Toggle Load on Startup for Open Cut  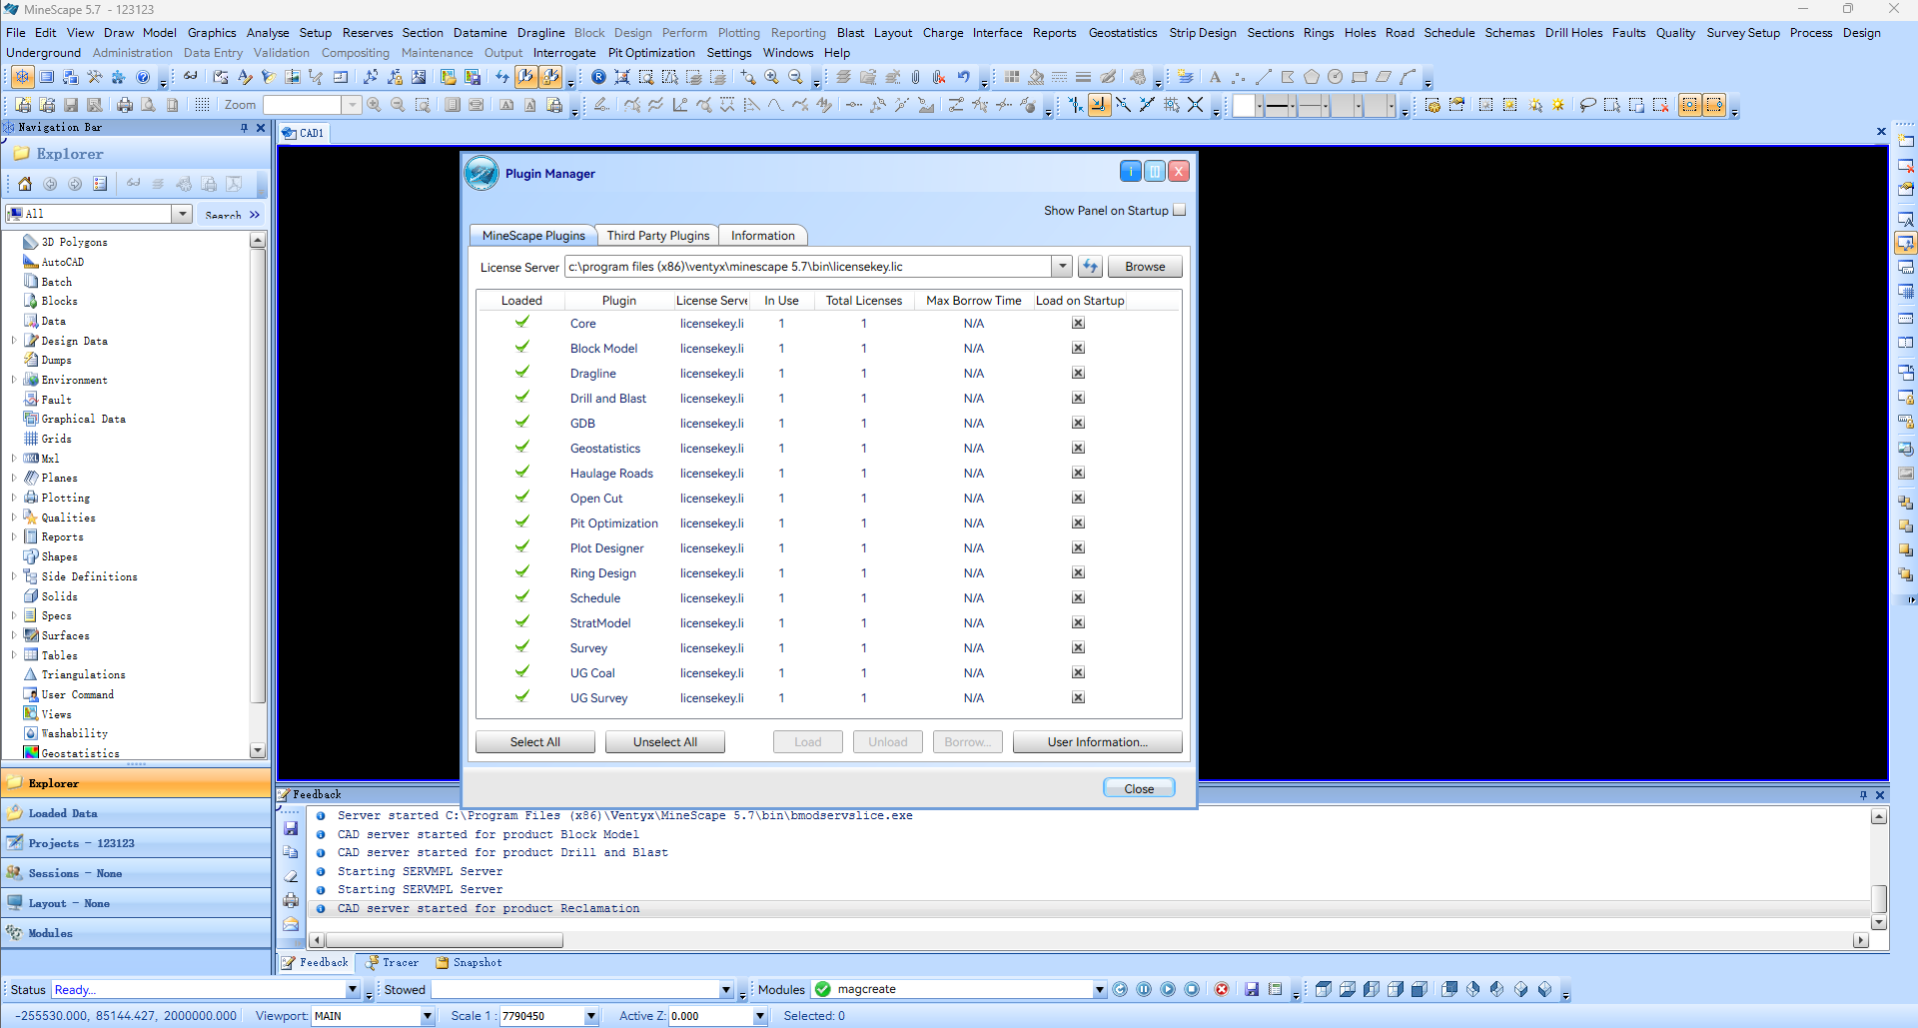coord(1078,498)
